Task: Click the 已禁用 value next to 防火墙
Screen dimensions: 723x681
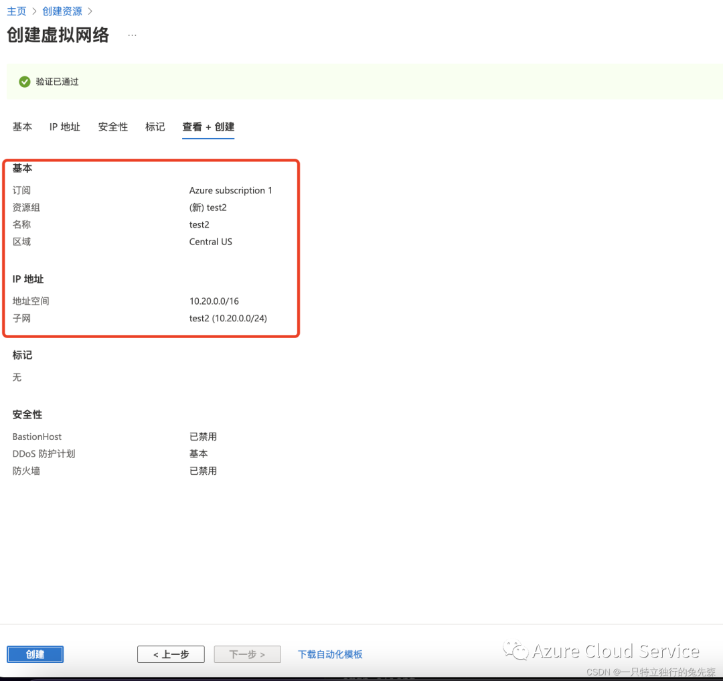Action: 204,471
